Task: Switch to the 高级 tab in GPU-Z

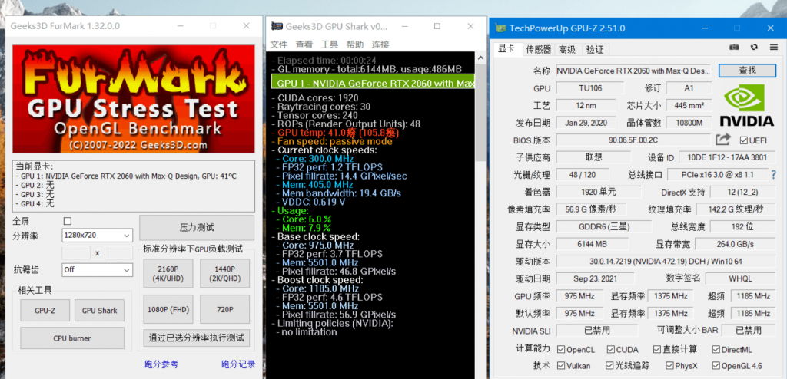Action: click(x=568, y=49)
